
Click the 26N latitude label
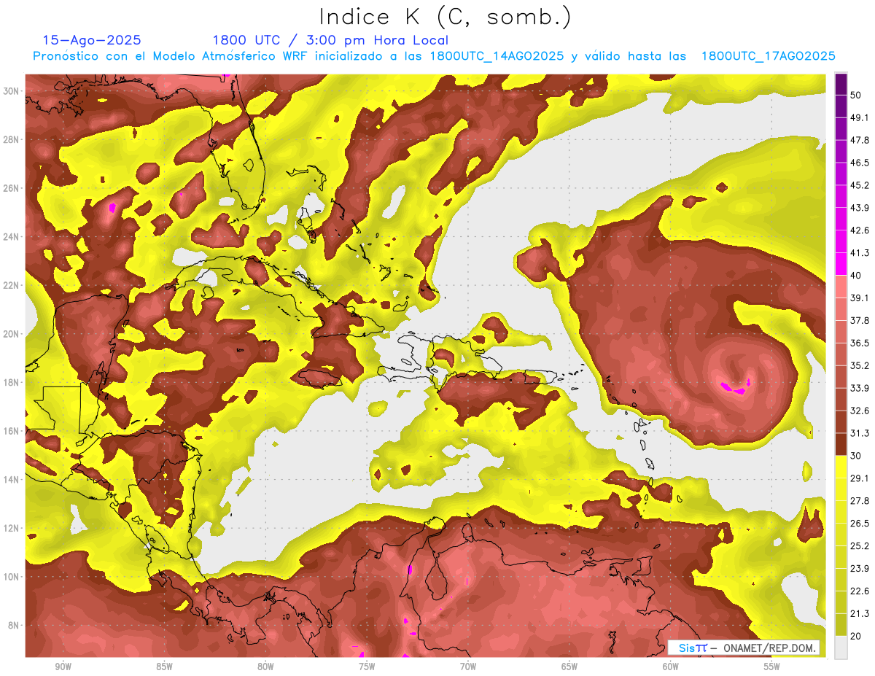(x=12, y=188)
